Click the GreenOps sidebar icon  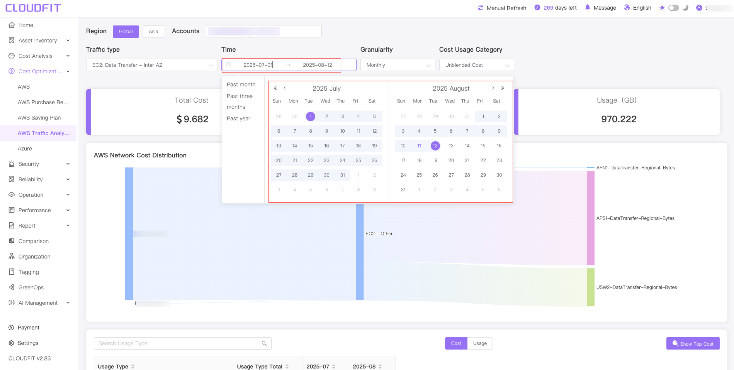tap(12, 287)
